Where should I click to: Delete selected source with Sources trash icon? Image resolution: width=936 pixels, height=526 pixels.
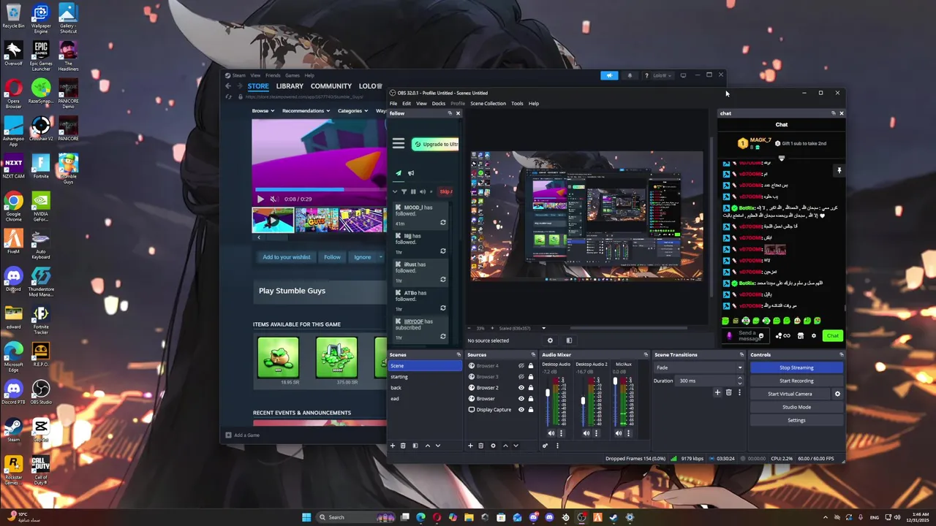pos(480,446)
